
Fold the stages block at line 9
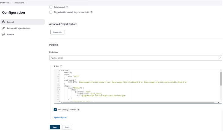pyautogui.click(x=59, y=86)
